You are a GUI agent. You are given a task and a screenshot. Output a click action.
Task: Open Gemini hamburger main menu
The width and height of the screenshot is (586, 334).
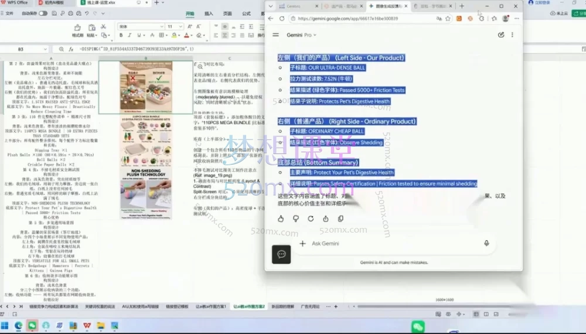coord(276,35)
